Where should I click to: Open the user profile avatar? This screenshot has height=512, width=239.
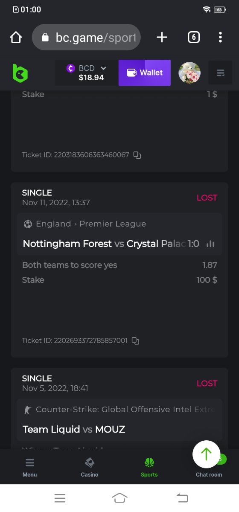[189, 73]
